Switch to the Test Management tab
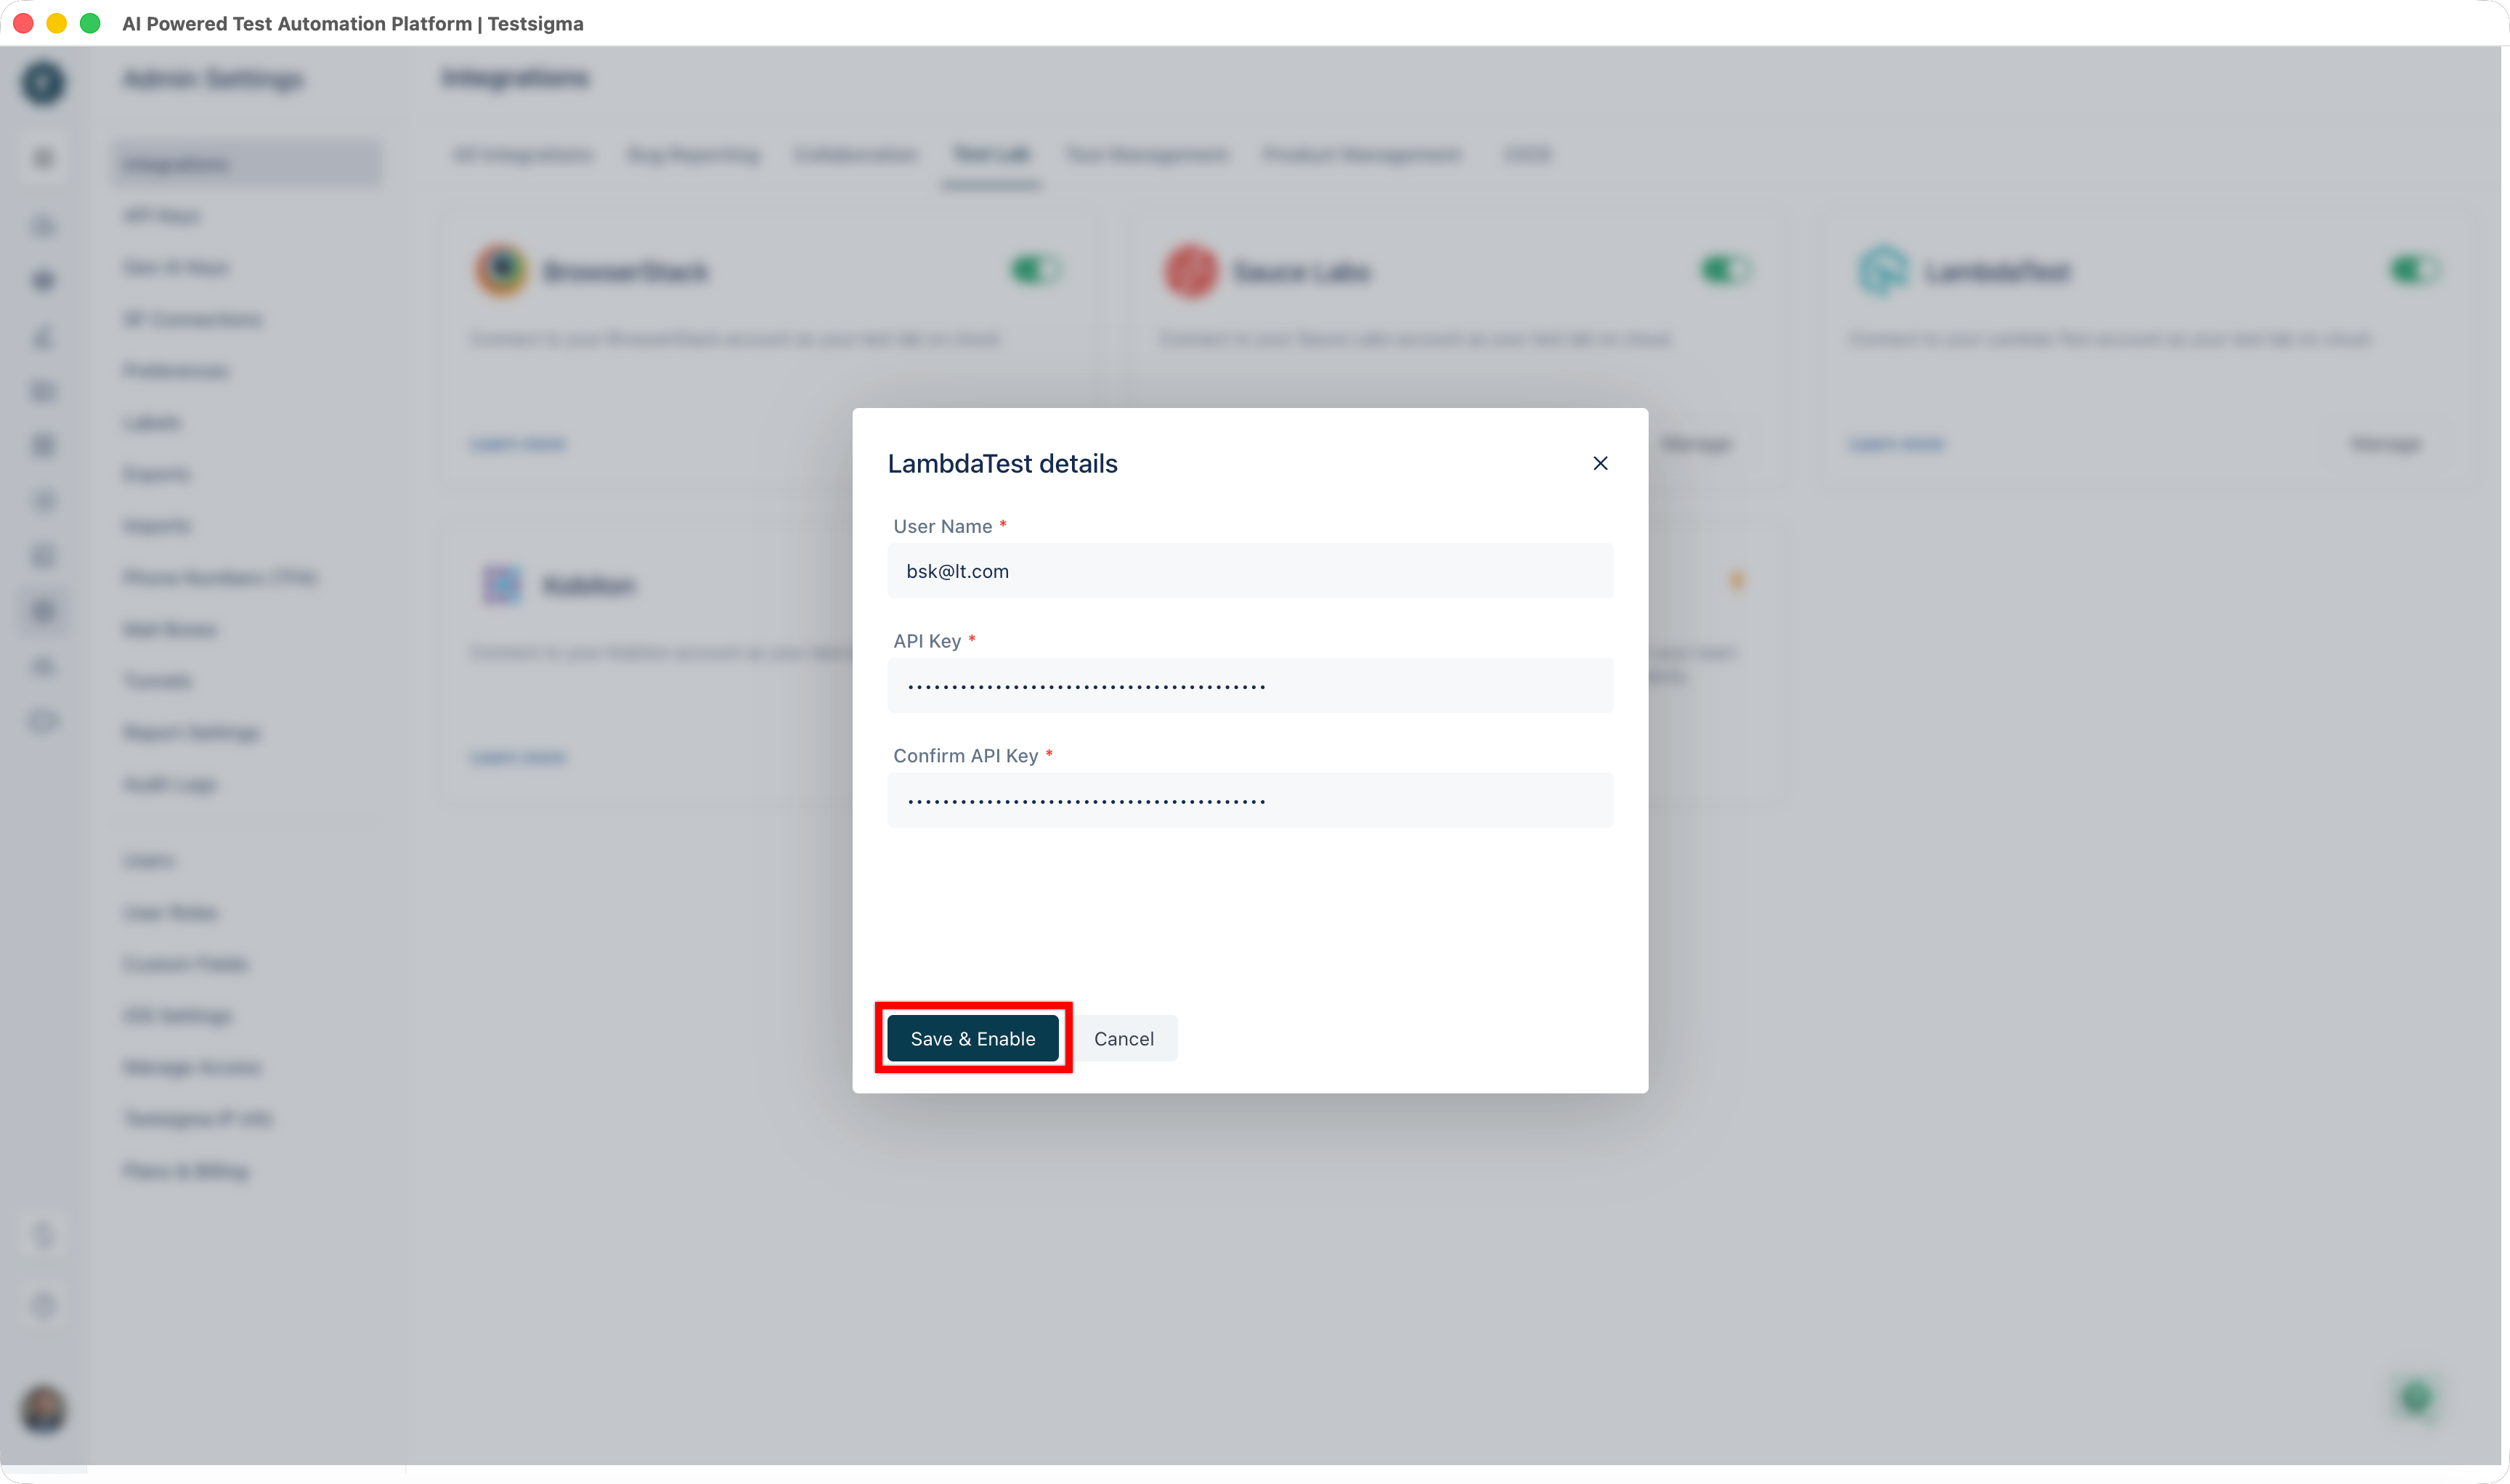2510x1484 pixels. [x=1147, y=155]
